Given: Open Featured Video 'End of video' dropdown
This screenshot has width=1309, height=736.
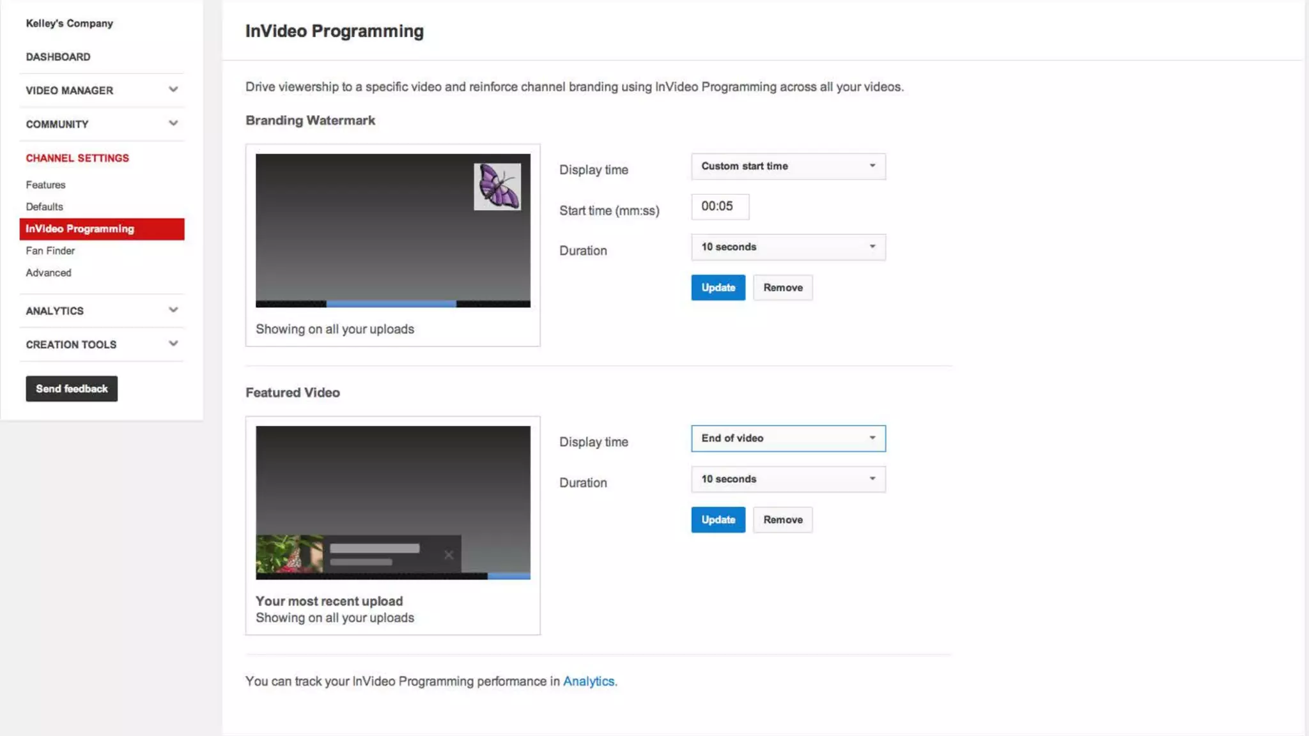Looking at the screenshot, I should click(787, 438).
